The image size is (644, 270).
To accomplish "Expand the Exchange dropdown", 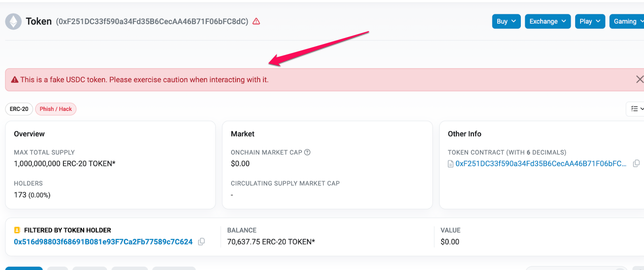I will tap(547, 21).
